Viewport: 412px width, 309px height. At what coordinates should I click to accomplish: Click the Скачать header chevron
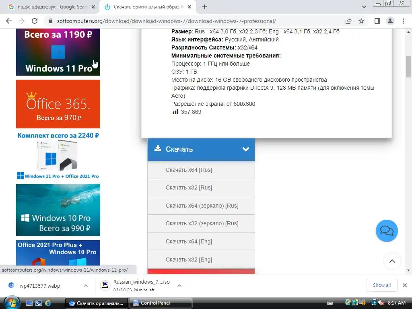(246, 149)
